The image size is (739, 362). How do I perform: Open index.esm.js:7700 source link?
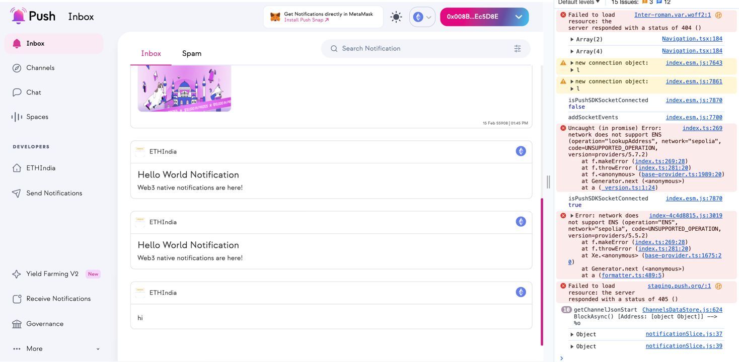694,117
